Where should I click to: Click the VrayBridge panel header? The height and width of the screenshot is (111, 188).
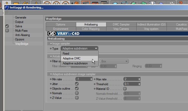click(x=116, y=19)
